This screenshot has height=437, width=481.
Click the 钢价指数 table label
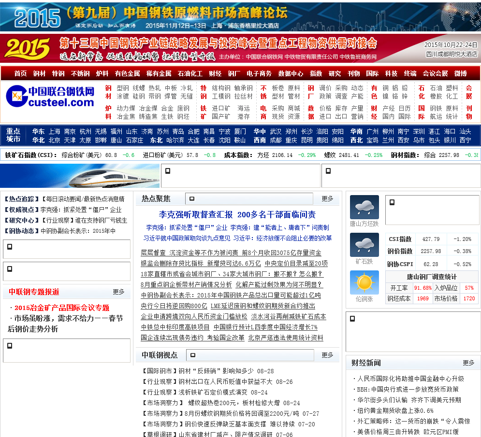(x=400, y=251)
